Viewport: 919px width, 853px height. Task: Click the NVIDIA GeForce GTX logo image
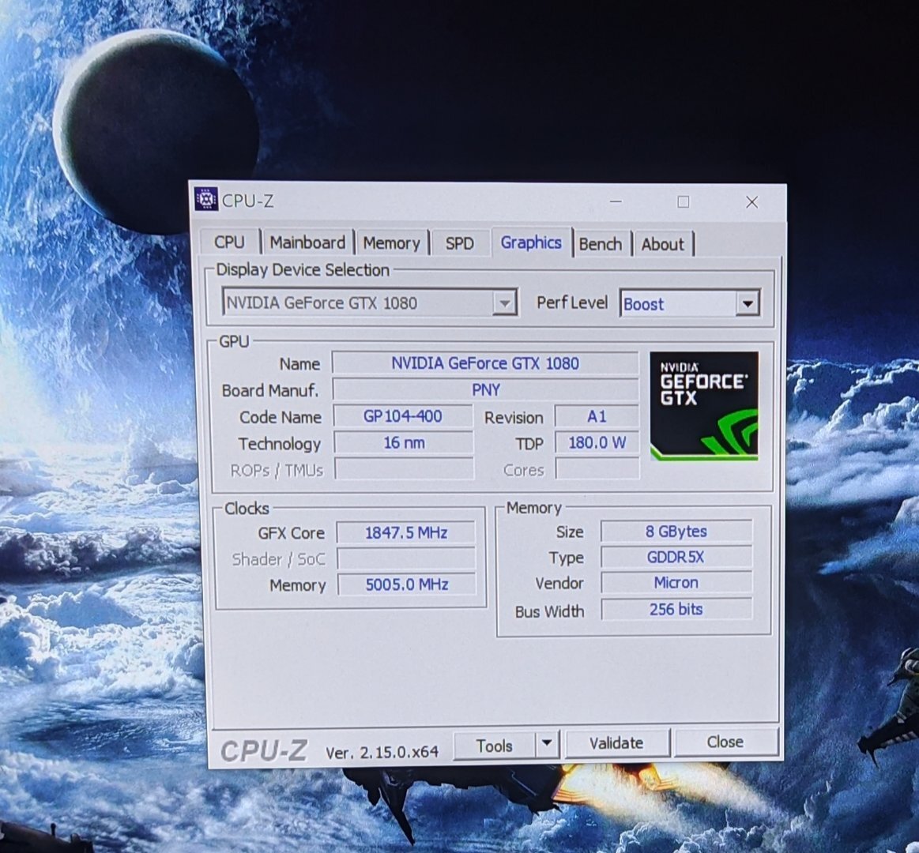pyautogui.click(x=704, y=406)
